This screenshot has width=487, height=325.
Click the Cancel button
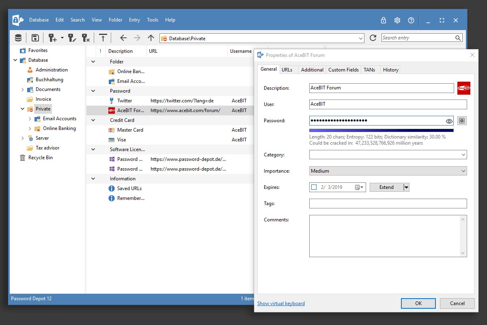click(457, 303)
